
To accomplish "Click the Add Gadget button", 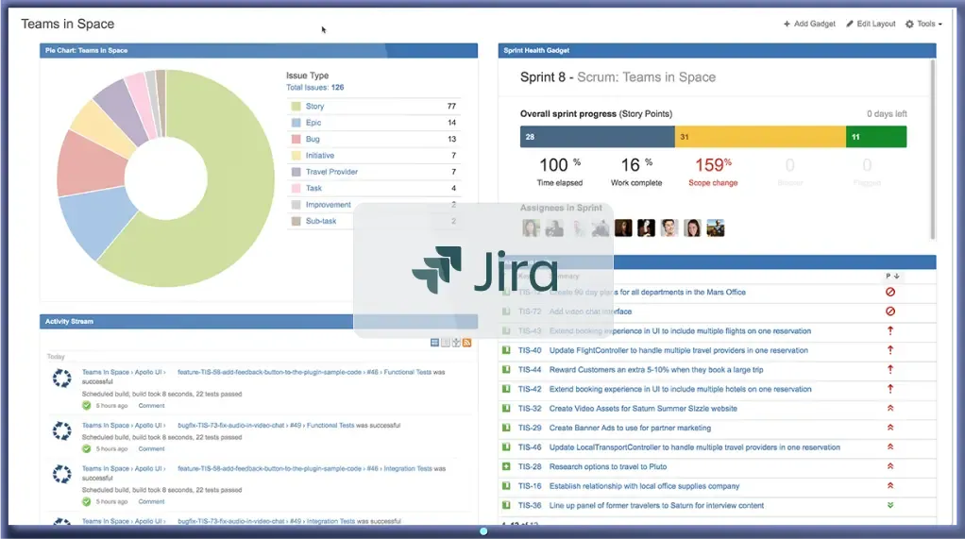I will [809, 24].
